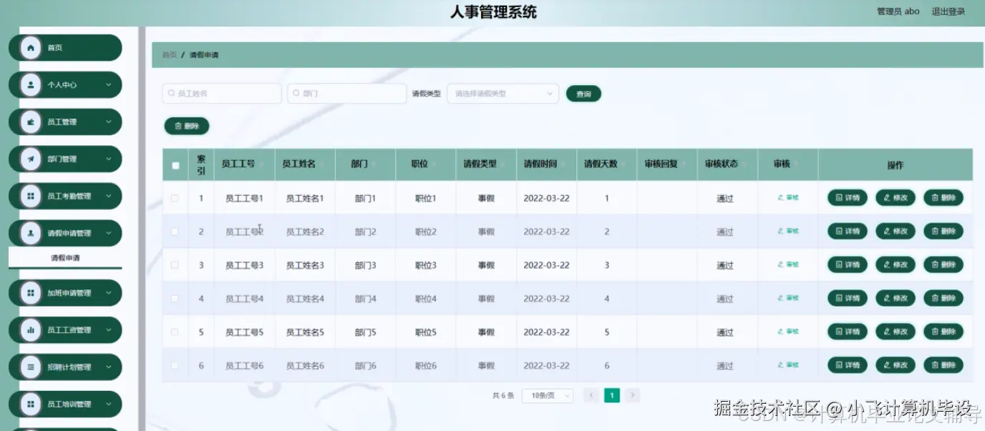
Task: Expand 员工工资管理 menu chevron
Action: pyautogui.click(x=109, y=330)
